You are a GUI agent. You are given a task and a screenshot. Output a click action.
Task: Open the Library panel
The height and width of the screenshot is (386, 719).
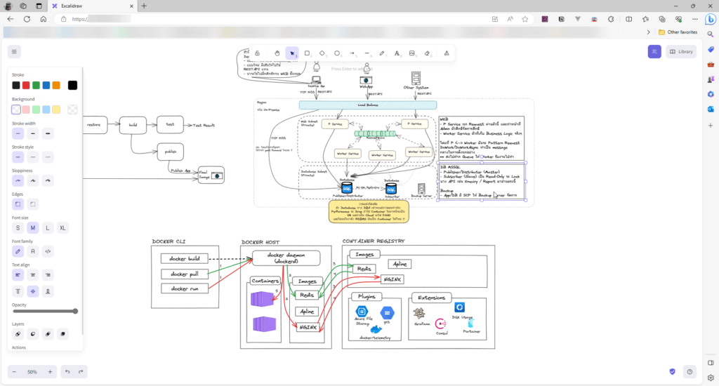pyautogui.click(x=681, y=52)
